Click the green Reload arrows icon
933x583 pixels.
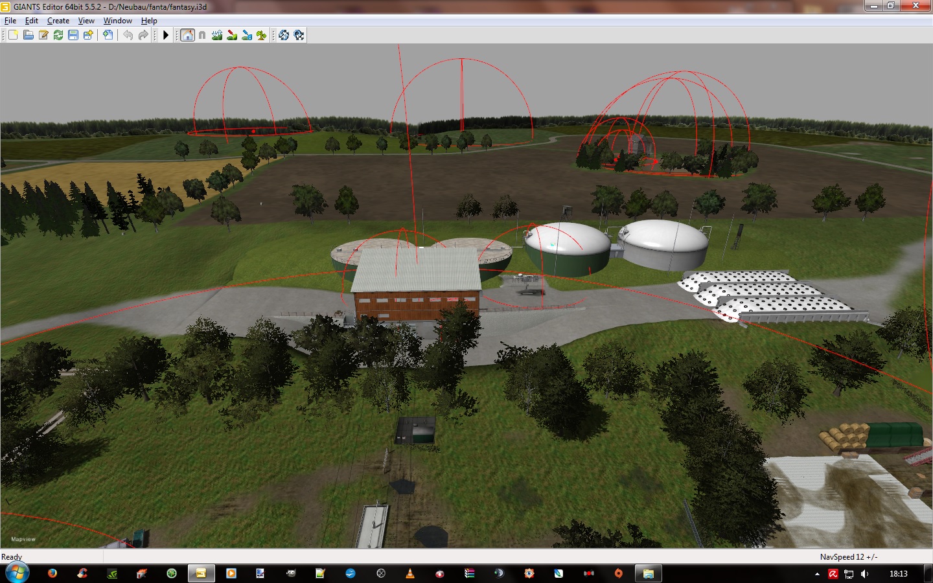(x=58, y=35)
